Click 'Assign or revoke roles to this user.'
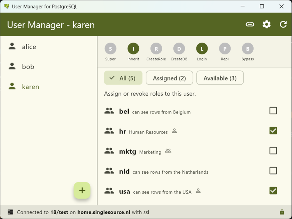292x219 pixels. 150,94
